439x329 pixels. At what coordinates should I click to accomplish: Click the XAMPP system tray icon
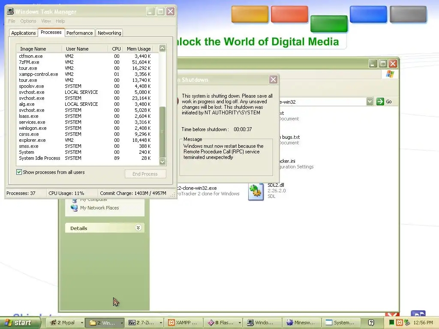400,323
